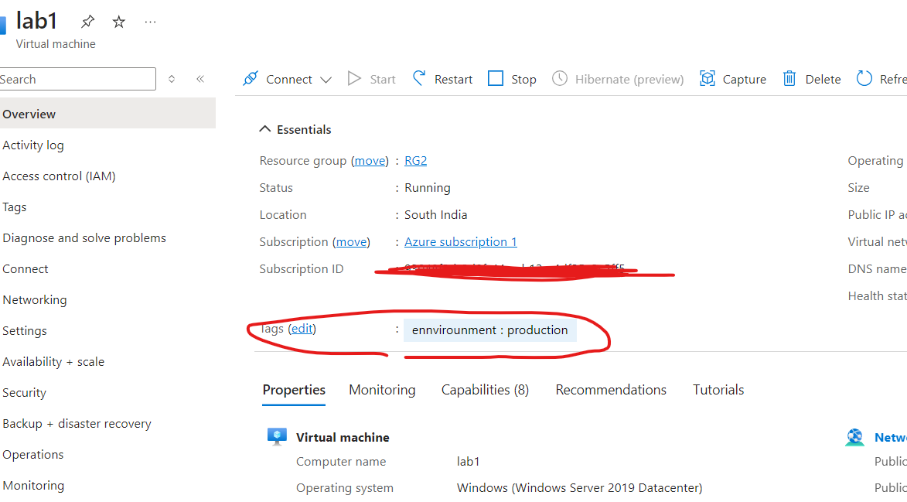Viewport: 907px width, 502px height.
Task: Click the Delete trash can icon
Action: tap(789, 78)
